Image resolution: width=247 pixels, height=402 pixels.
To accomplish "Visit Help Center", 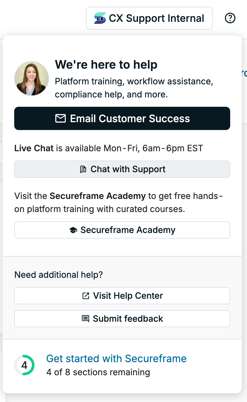I will tap(122, 296).
